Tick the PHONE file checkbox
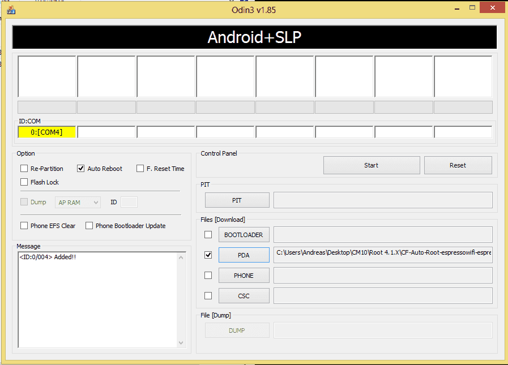508x365 pixels. click(208, 275)
